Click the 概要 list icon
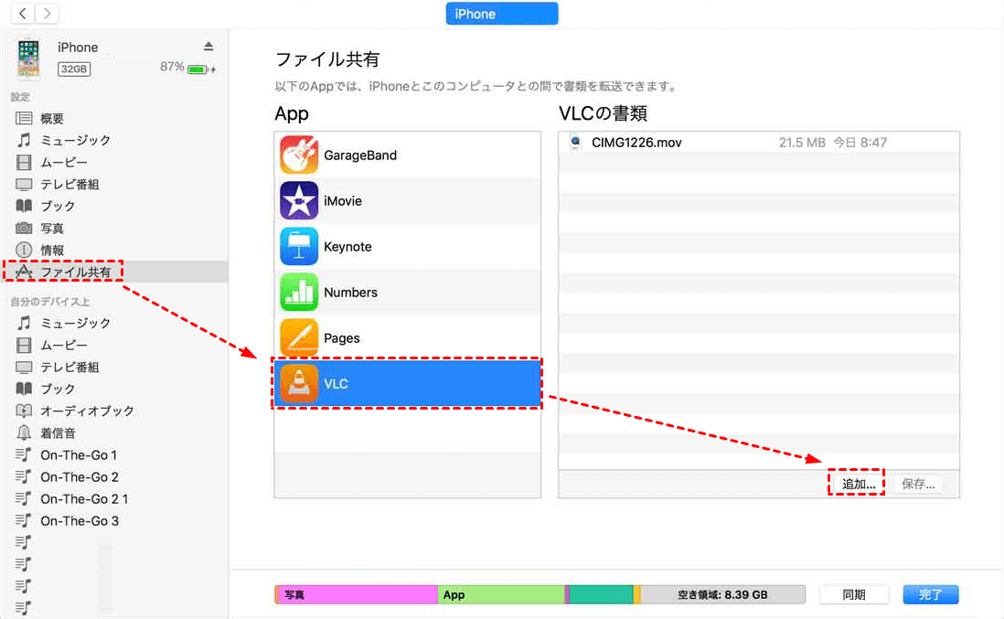This screenshot has width=1004, height=619. pos(24,119)
